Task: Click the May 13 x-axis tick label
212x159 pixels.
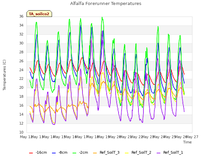Action: coord(37,137)
